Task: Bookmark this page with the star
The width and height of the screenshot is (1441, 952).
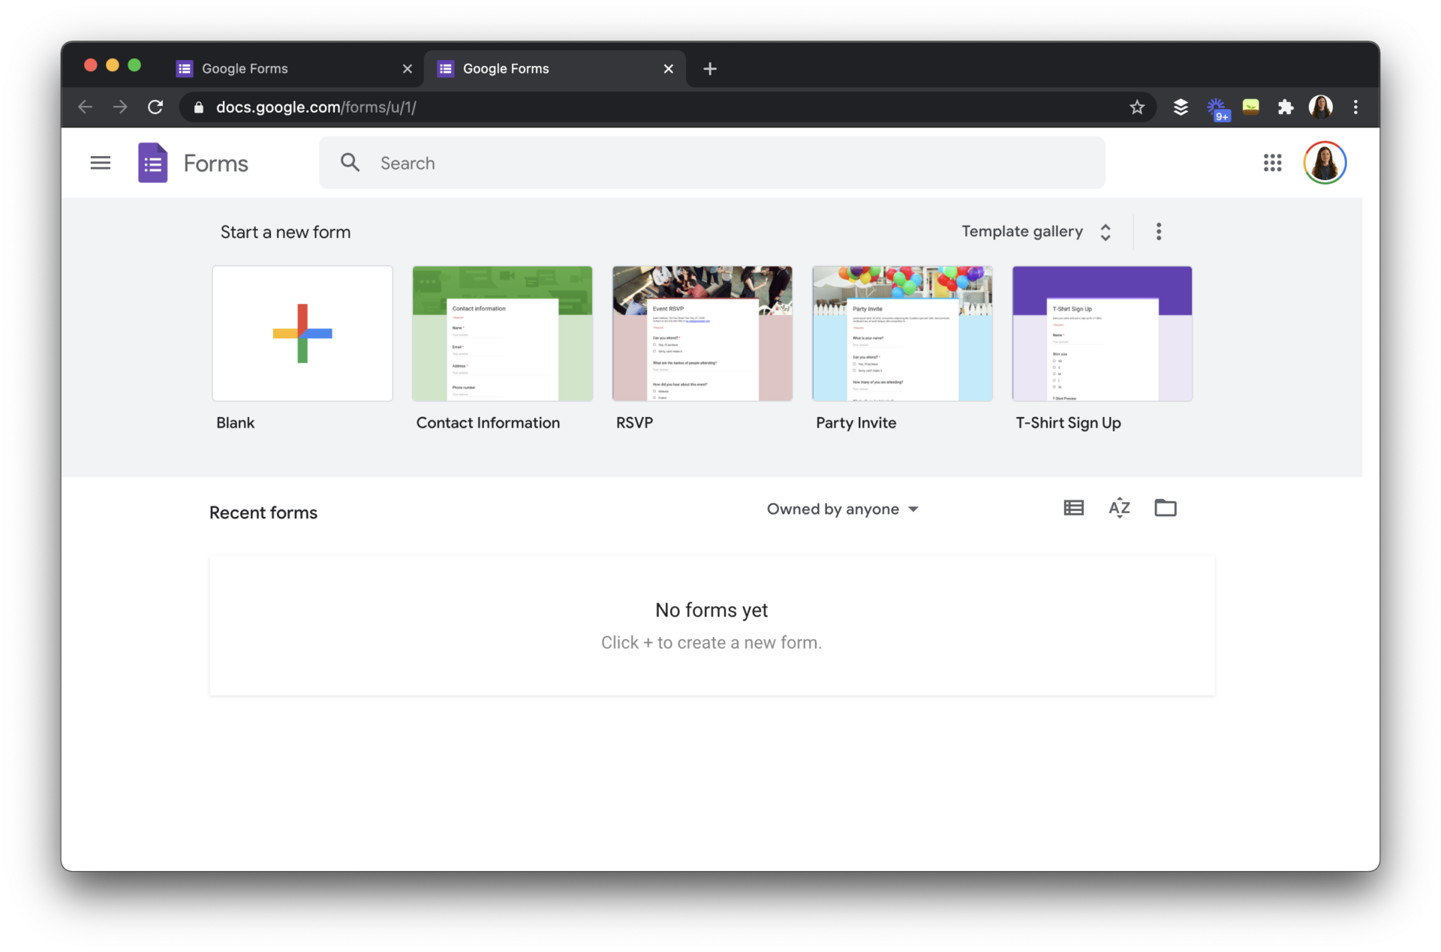Action: [x=1137, y=107]
